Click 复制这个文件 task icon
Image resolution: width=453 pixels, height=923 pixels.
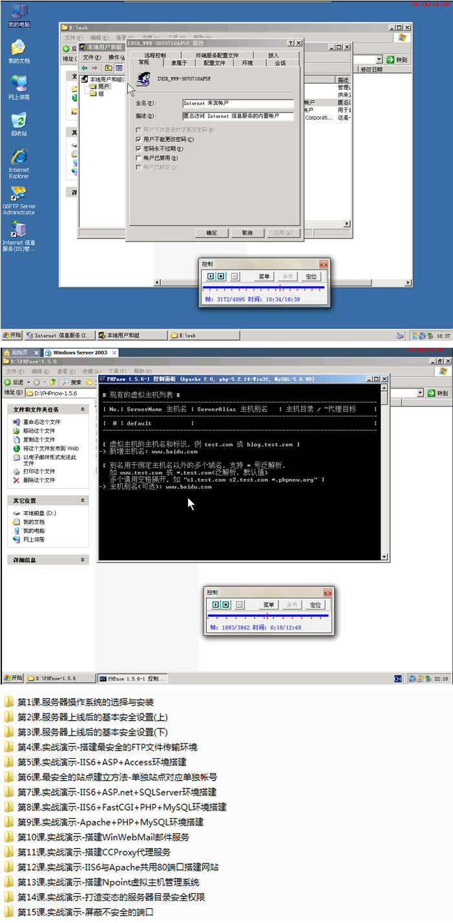pos(17,440)
